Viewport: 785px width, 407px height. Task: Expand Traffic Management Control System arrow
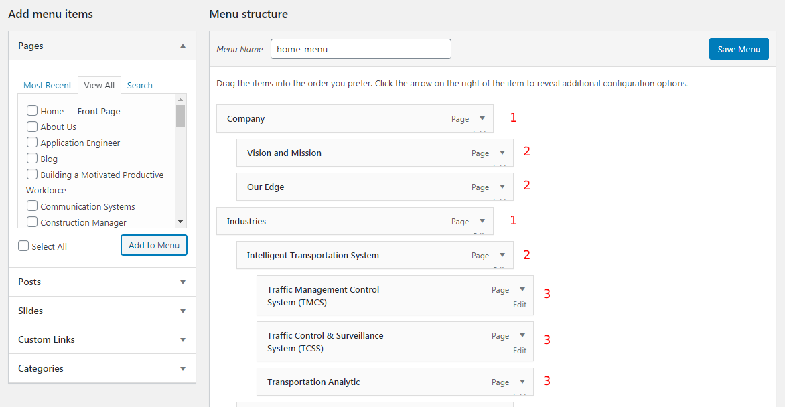coord(522,289)
